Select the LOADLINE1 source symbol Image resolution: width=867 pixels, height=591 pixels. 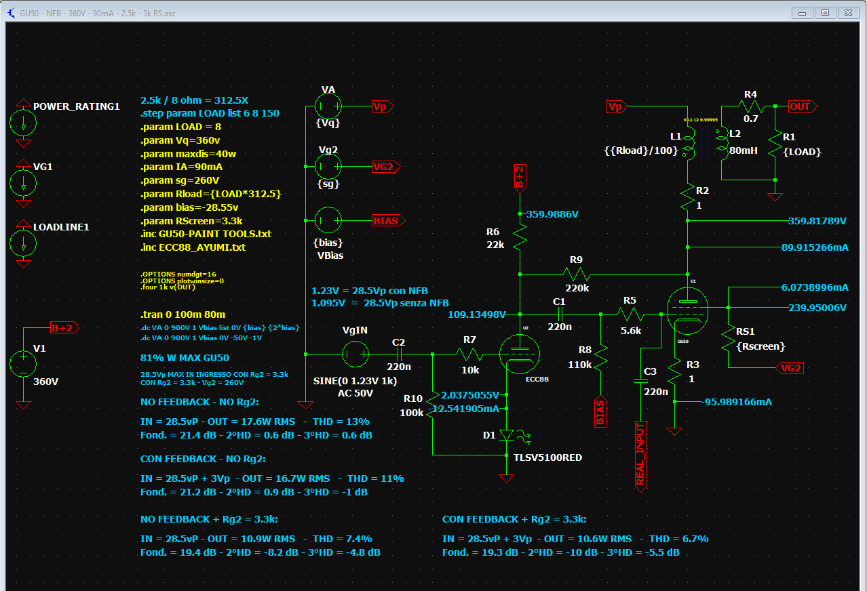(x=24, y=244)
